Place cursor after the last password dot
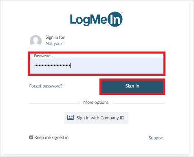 pyautogui.click(x=70, y=65)
